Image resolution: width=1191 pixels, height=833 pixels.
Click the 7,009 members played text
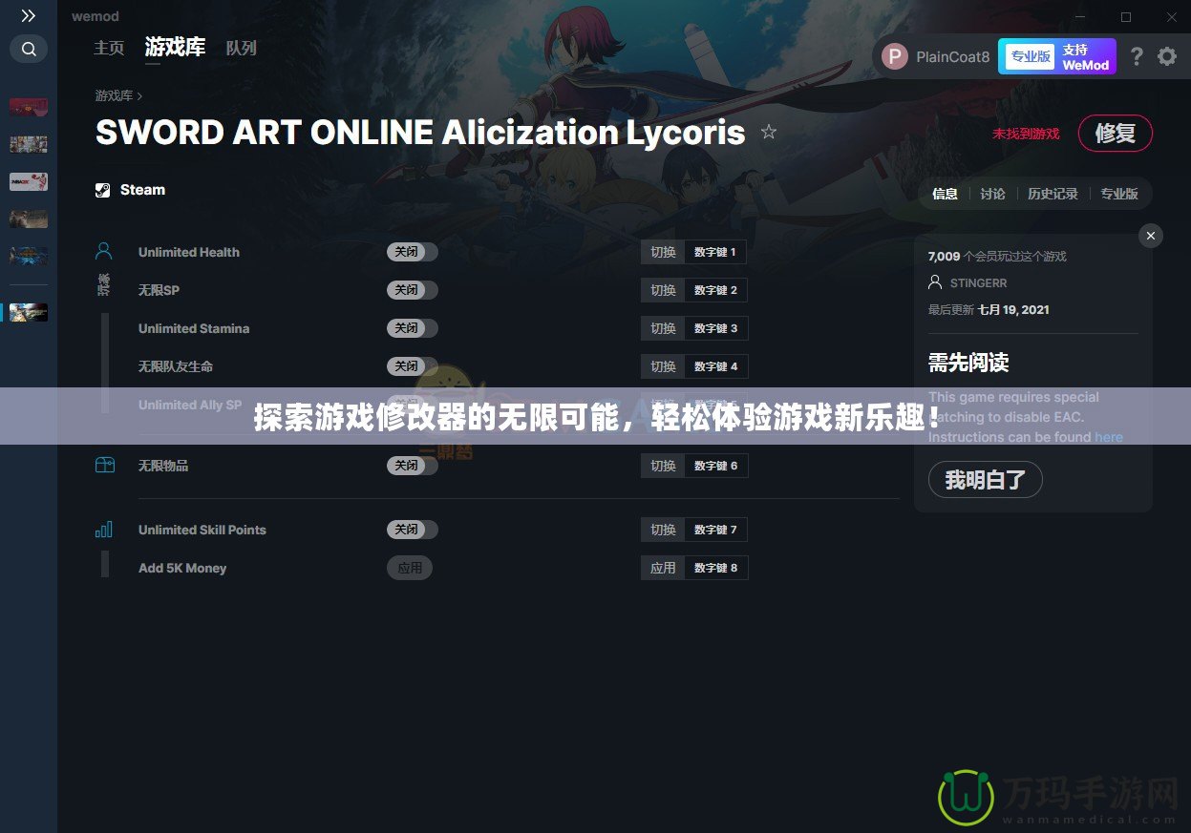pos(997,256)
